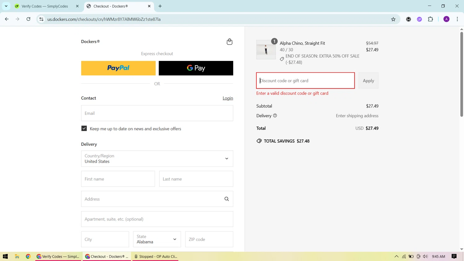Image resolution: width=464 pixels, height=261 pixels.
Task: Click the page vertical scrollbar
Action: (x=462, y=74)
